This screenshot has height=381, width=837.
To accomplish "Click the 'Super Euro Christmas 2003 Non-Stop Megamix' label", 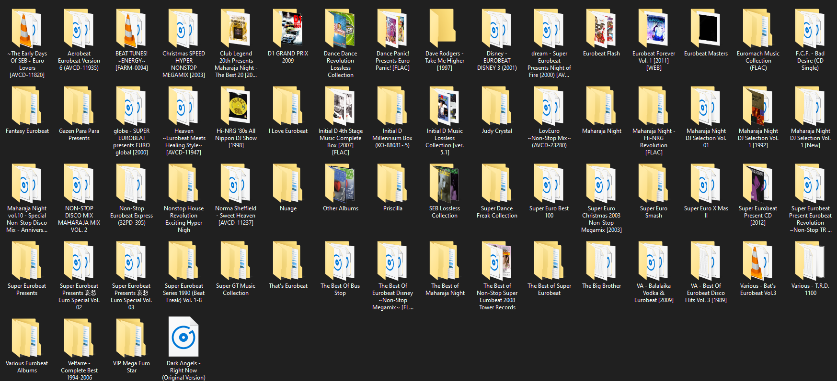I will point(601,219).
